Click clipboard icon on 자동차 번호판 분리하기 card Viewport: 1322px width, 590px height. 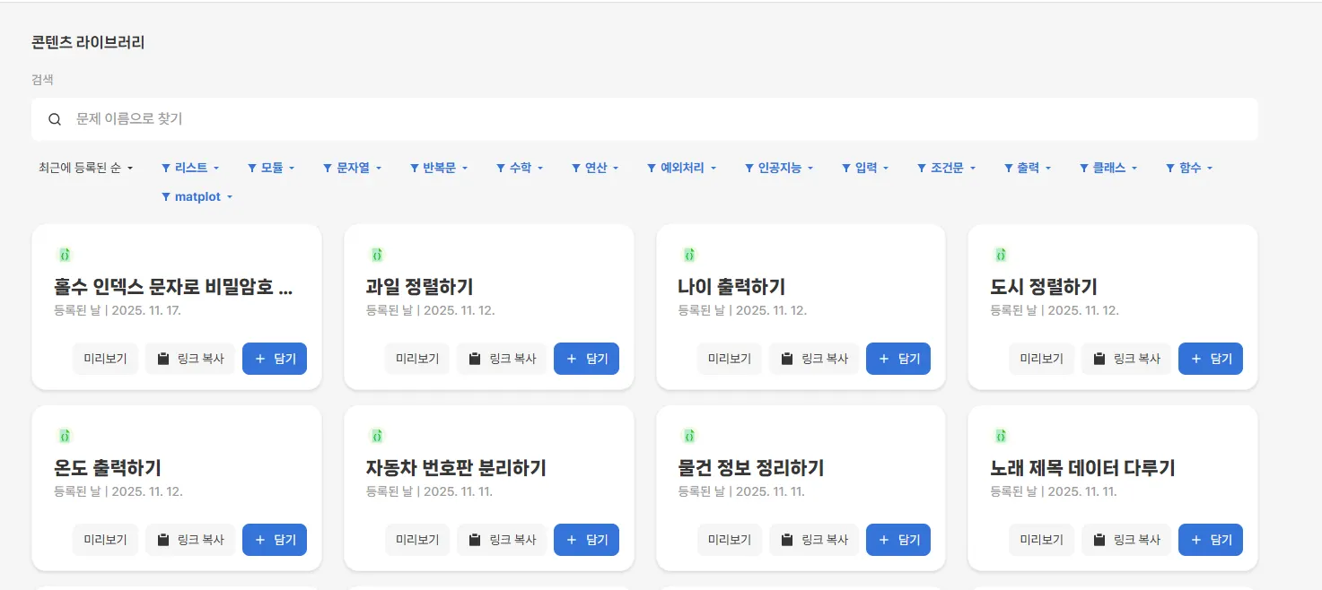(475, 540)
